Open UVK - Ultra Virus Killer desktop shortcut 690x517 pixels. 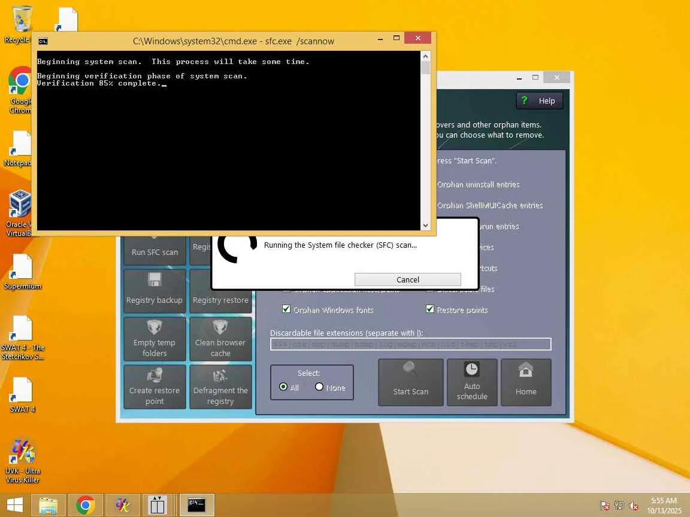pyautogui.click(x=22, y=461)
